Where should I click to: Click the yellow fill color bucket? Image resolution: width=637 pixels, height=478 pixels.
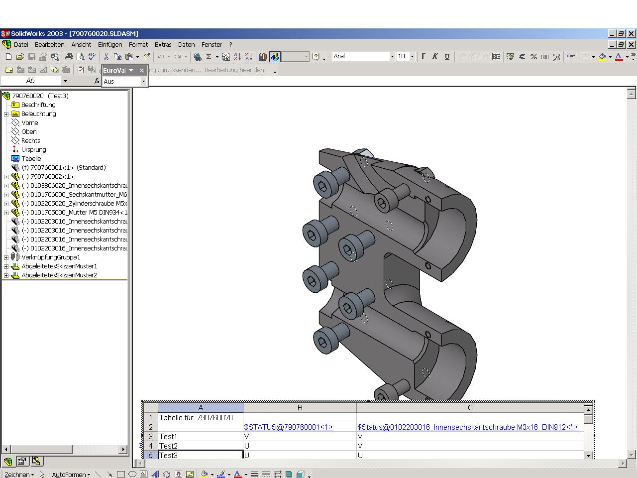(602, 57)
